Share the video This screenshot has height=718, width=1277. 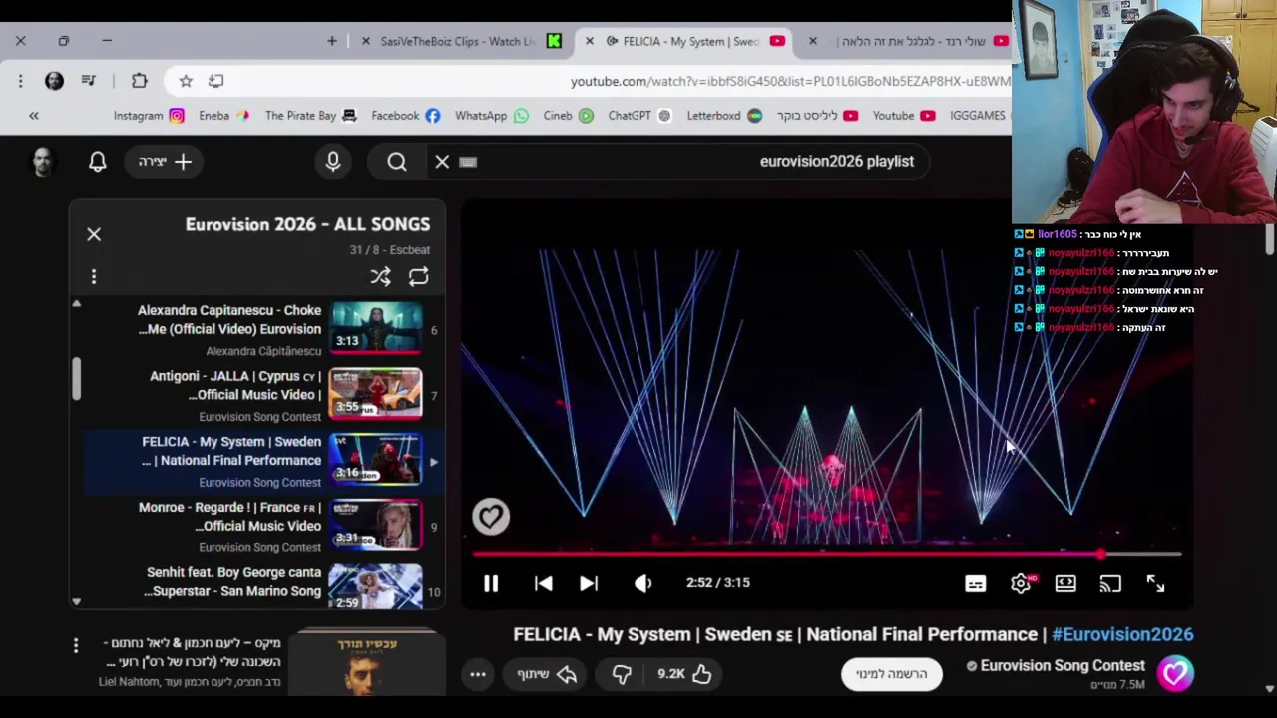pos(547,674)
